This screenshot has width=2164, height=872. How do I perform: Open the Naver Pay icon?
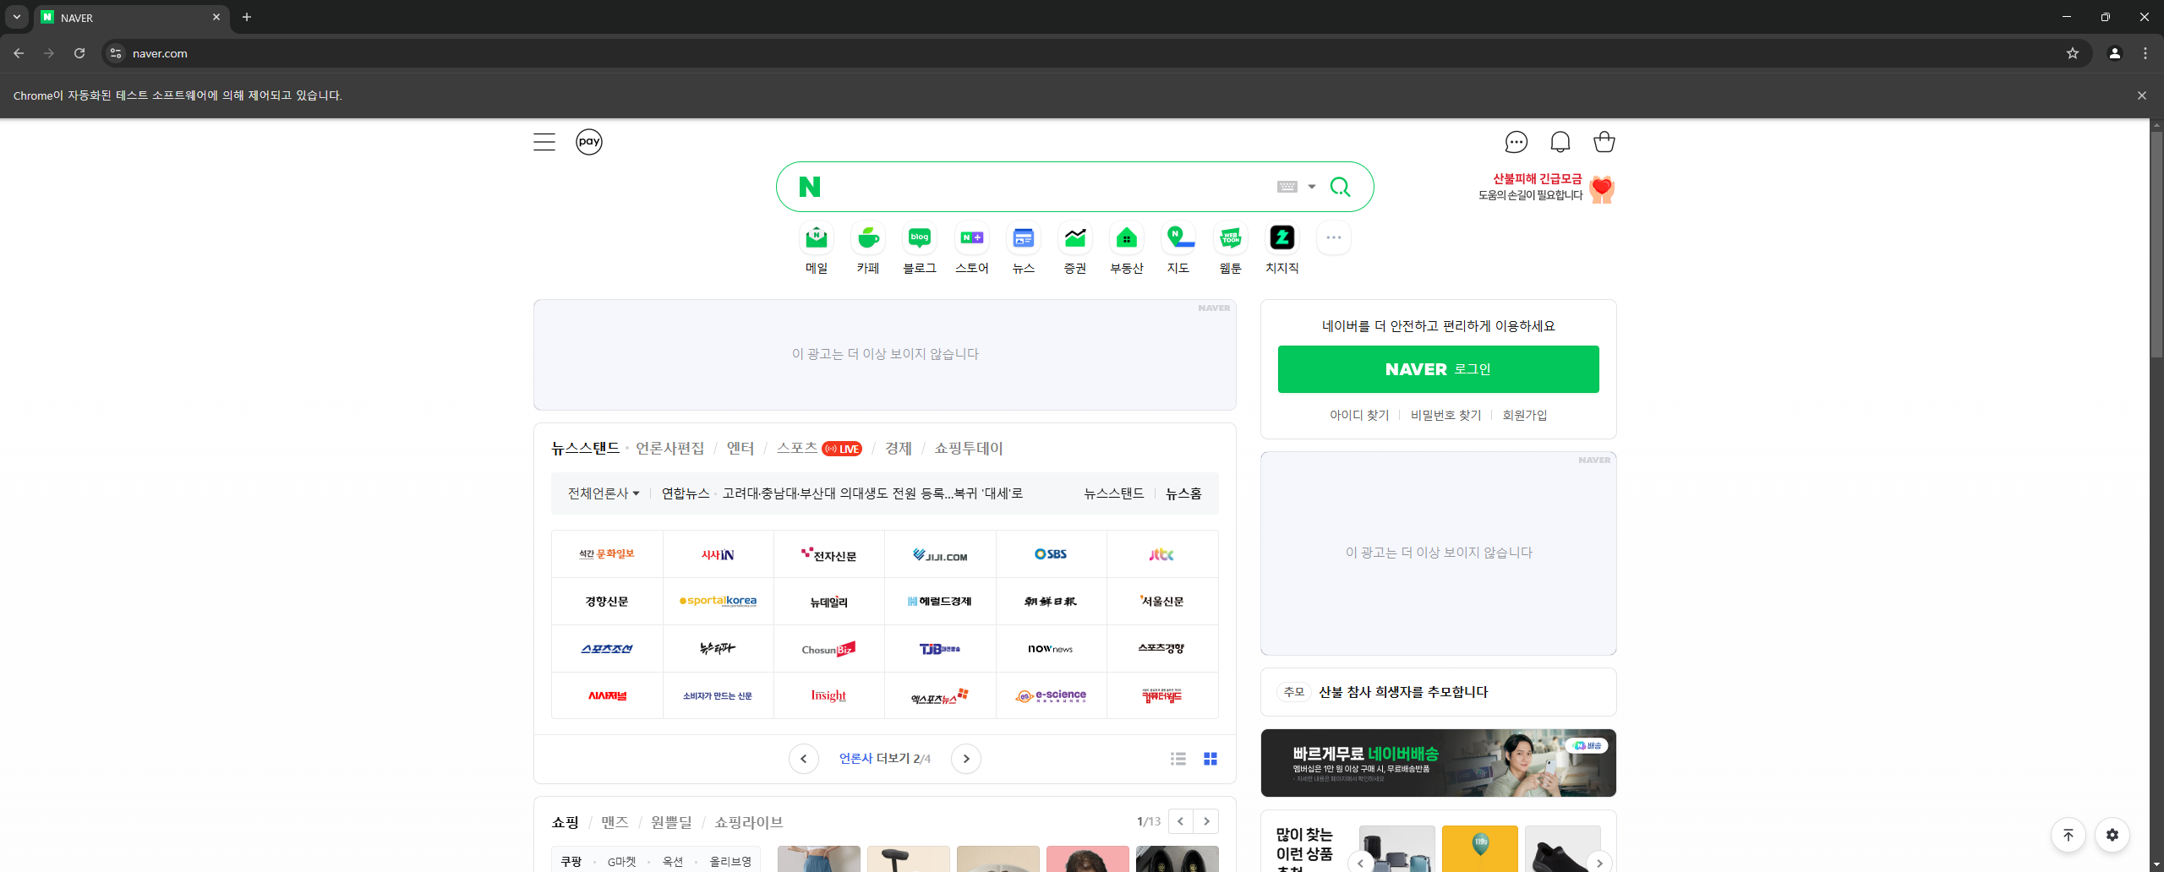[589, 142]
